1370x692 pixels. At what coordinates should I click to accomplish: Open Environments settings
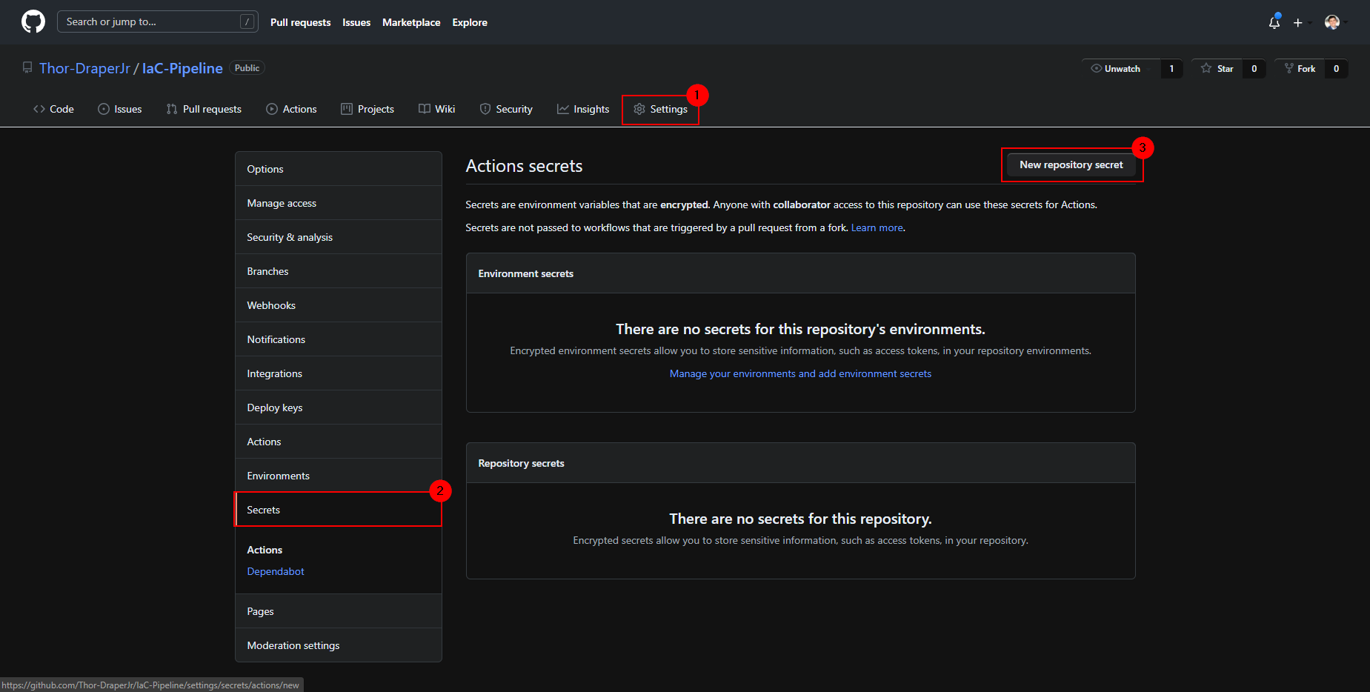point(339,476)
